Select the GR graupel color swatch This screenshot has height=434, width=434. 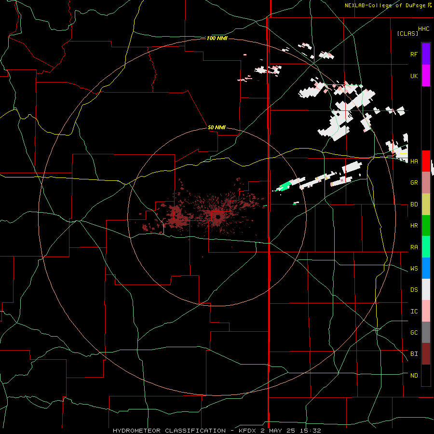tap(426, 183)
